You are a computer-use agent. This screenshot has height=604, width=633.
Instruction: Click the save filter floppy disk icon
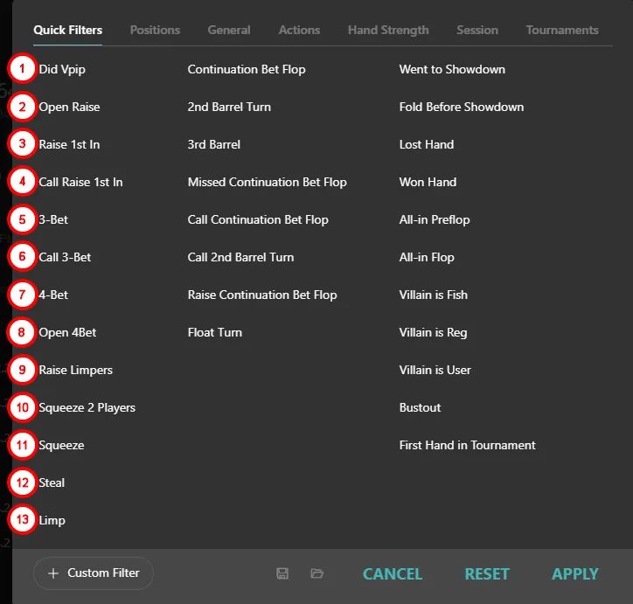pos(282,573)
